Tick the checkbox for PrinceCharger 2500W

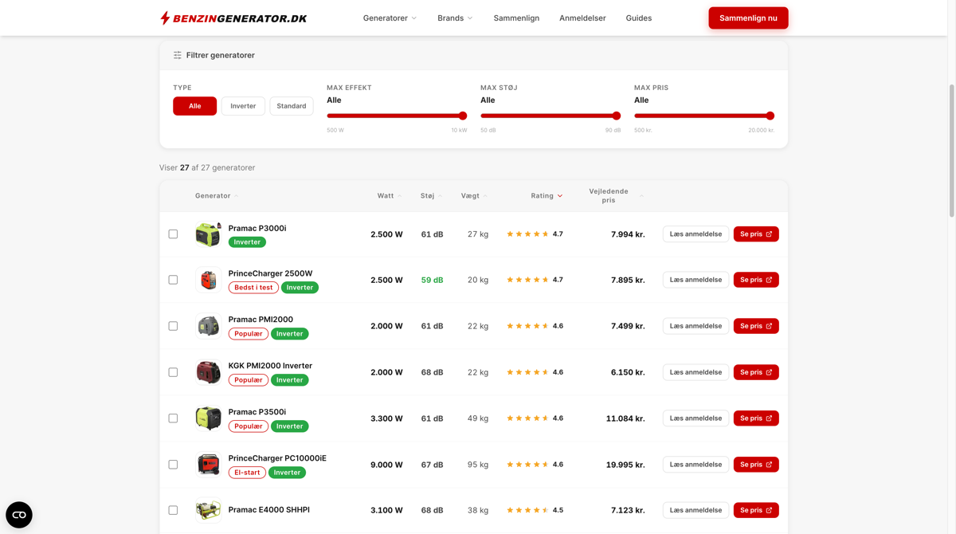point(173,280)
